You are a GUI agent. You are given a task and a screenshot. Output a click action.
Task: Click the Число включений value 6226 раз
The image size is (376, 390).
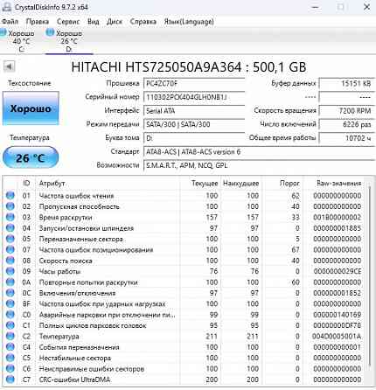point(347,124)
